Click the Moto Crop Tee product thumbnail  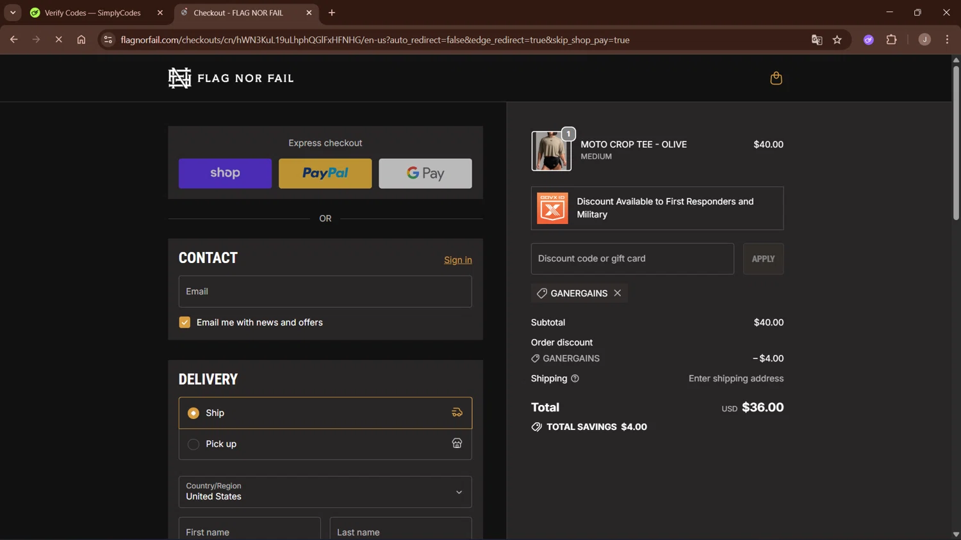click(x=551, y=151)
